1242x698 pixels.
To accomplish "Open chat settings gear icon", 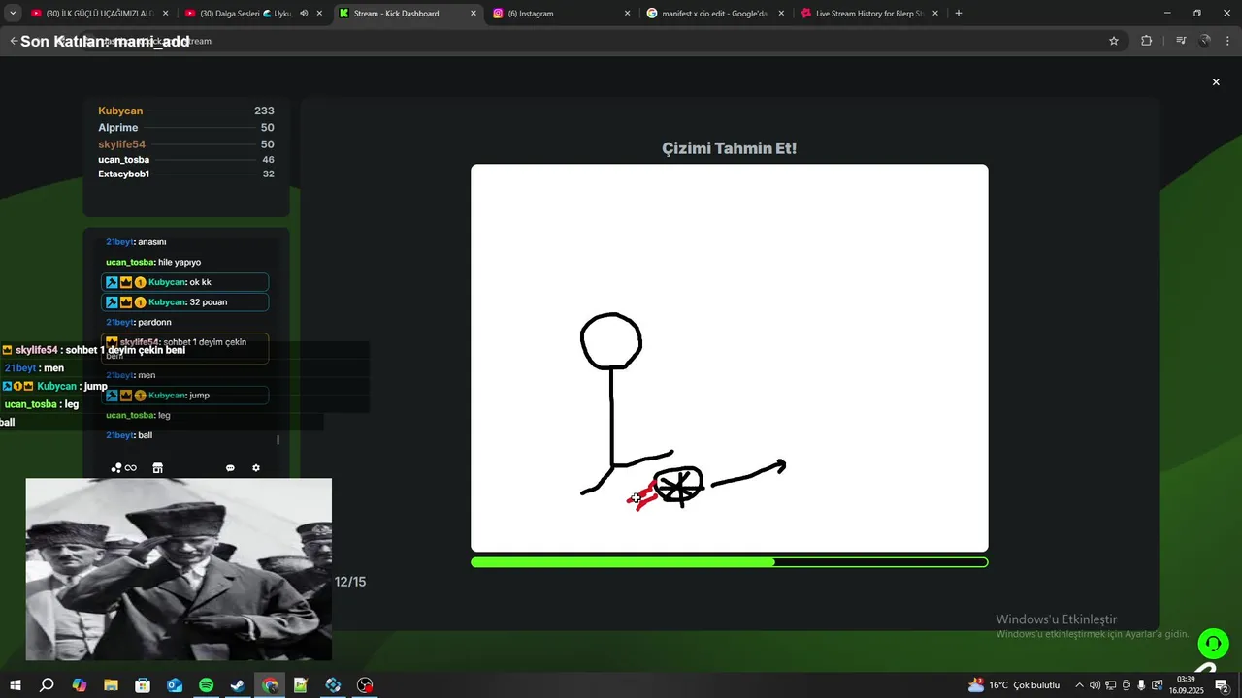I will [x=256, y=468].
